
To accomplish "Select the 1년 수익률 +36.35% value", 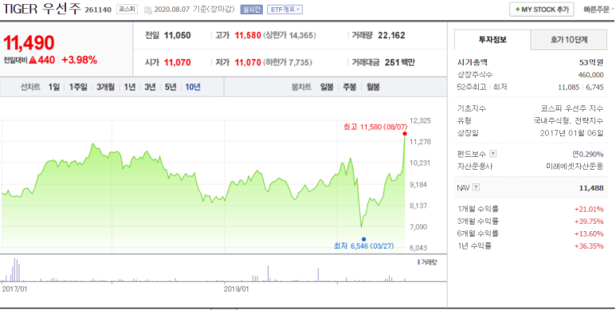I will coord(589,246).
